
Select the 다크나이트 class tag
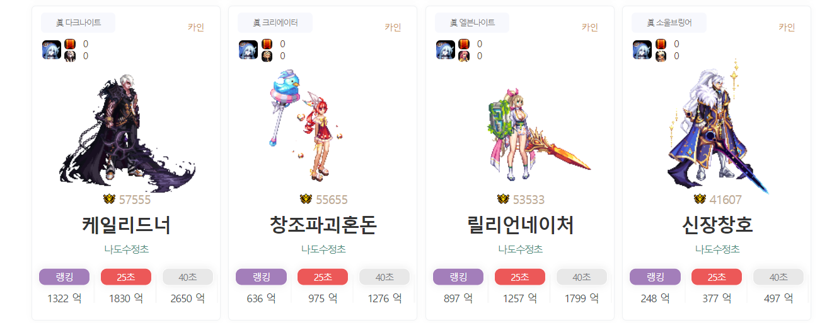point(78,23)
